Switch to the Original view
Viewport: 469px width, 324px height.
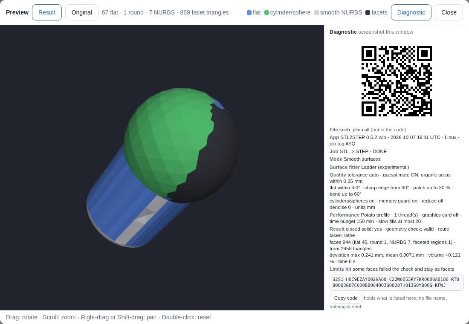click(x=82, y=12)
